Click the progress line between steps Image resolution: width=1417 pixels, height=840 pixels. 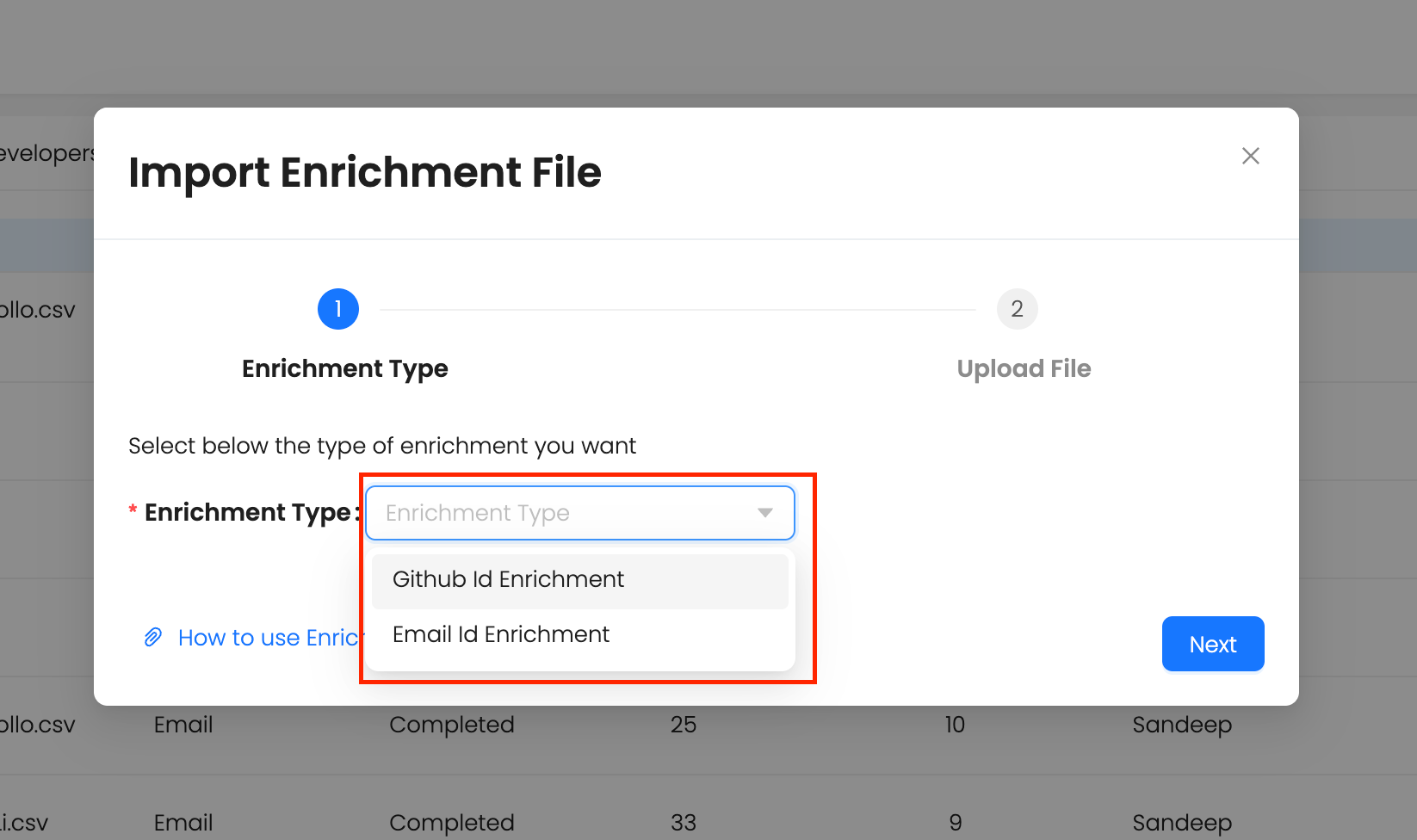tap(678, 309)
